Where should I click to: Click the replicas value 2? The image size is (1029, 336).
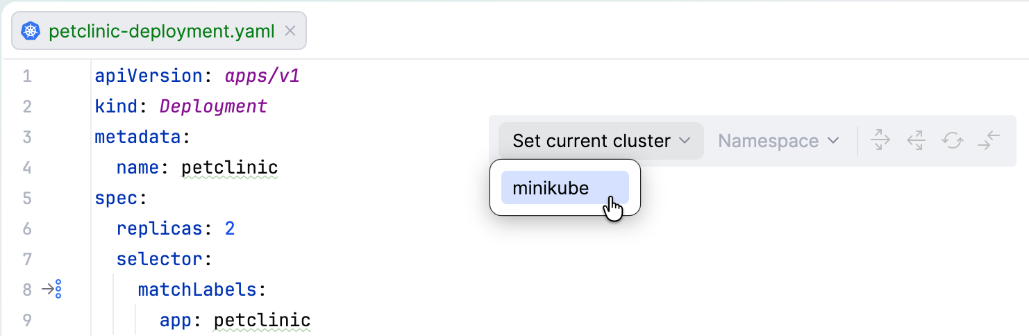coord(230,228)
